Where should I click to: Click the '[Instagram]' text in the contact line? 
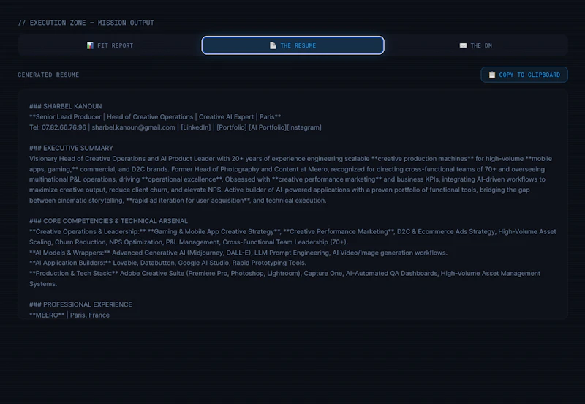[304, 127]
